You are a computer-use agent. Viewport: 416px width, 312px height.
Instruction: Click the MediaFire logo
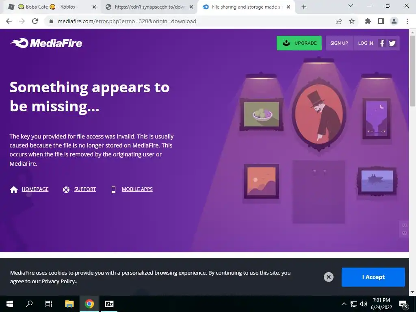point(46,43)
